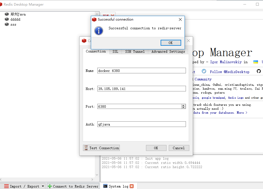Open Follow @RedisDesktop link
The height and width of the screenshot is (189, 263).
[x=230, y=72]
